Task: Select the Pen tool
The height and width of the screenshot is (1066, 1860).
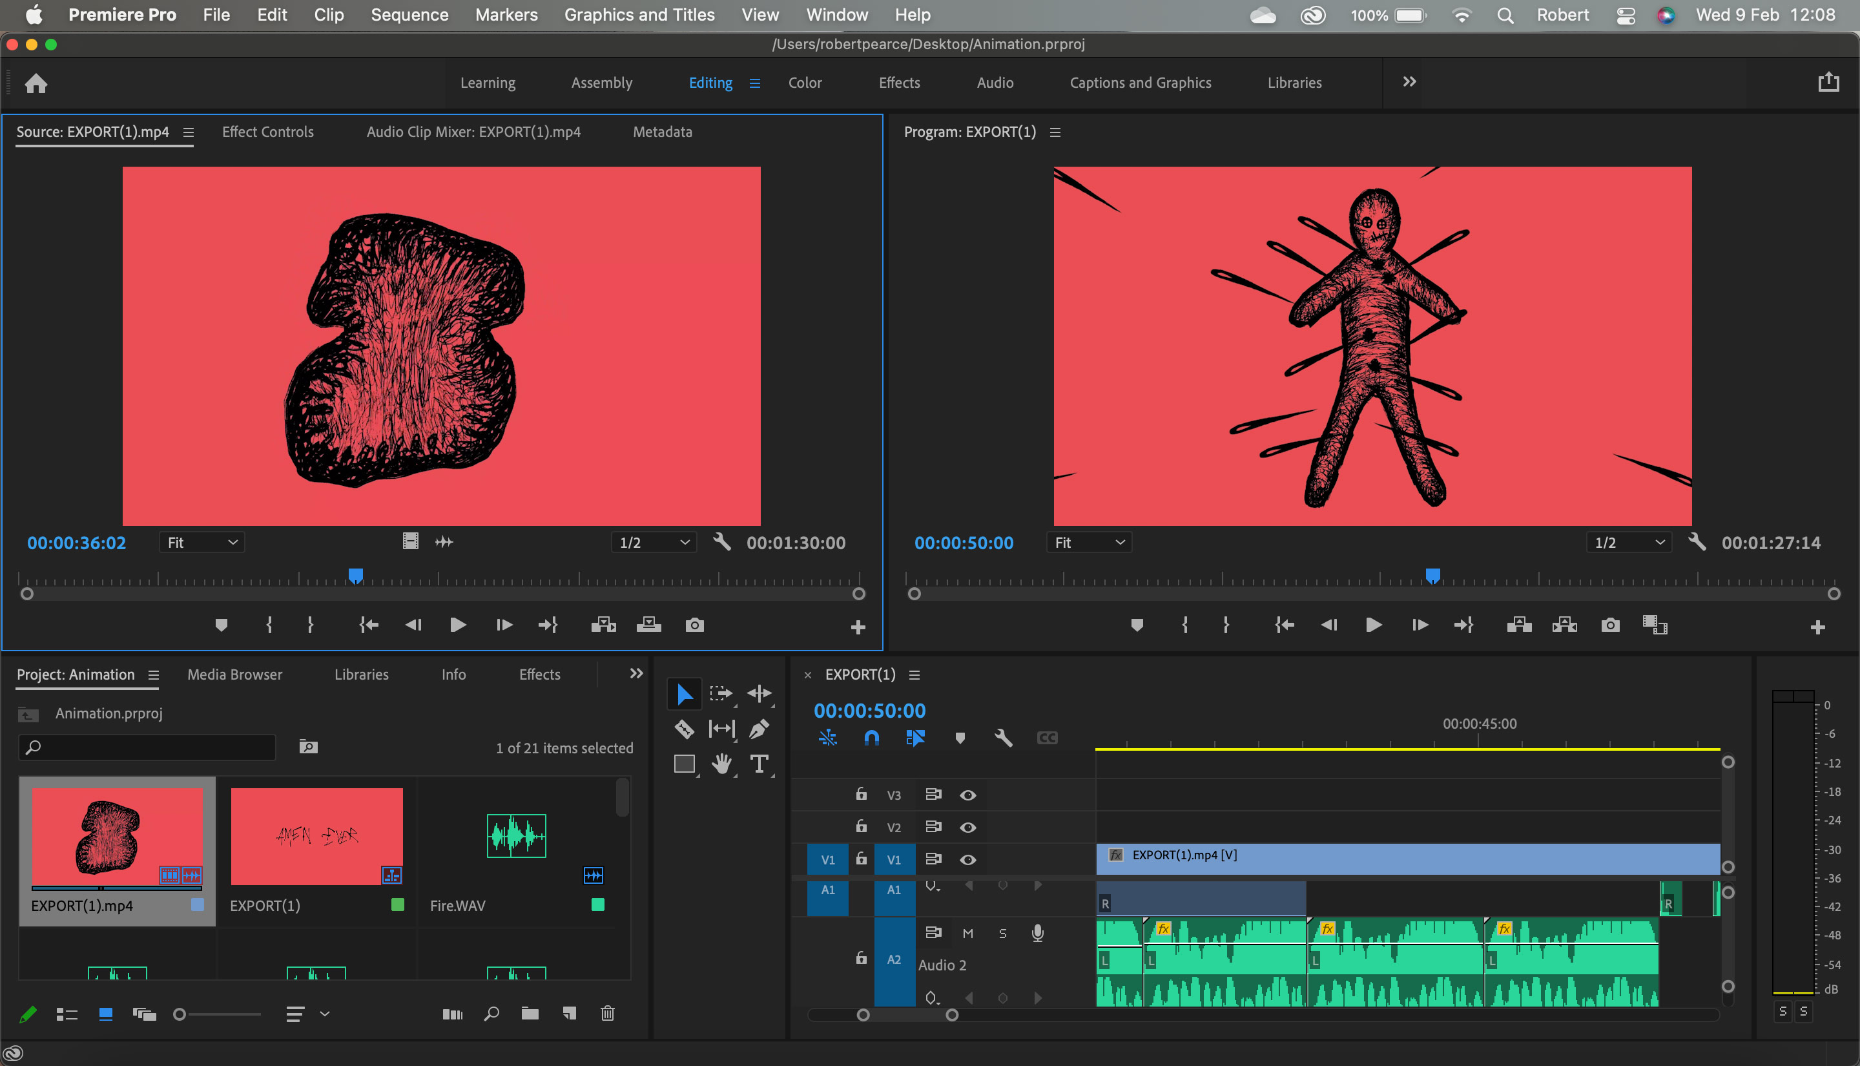Action: pos(759,729)
